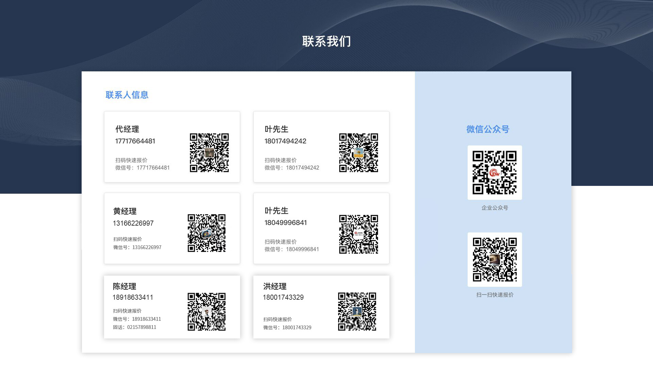Image resolution: width=653 pixels, height=367 pixels.
Task: Click 微信号：17717664481 text
Action: [142, 168]
